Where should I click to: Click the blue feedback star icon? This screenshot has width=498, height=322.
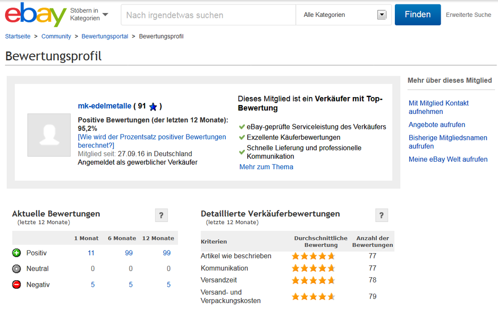[153, 107]
